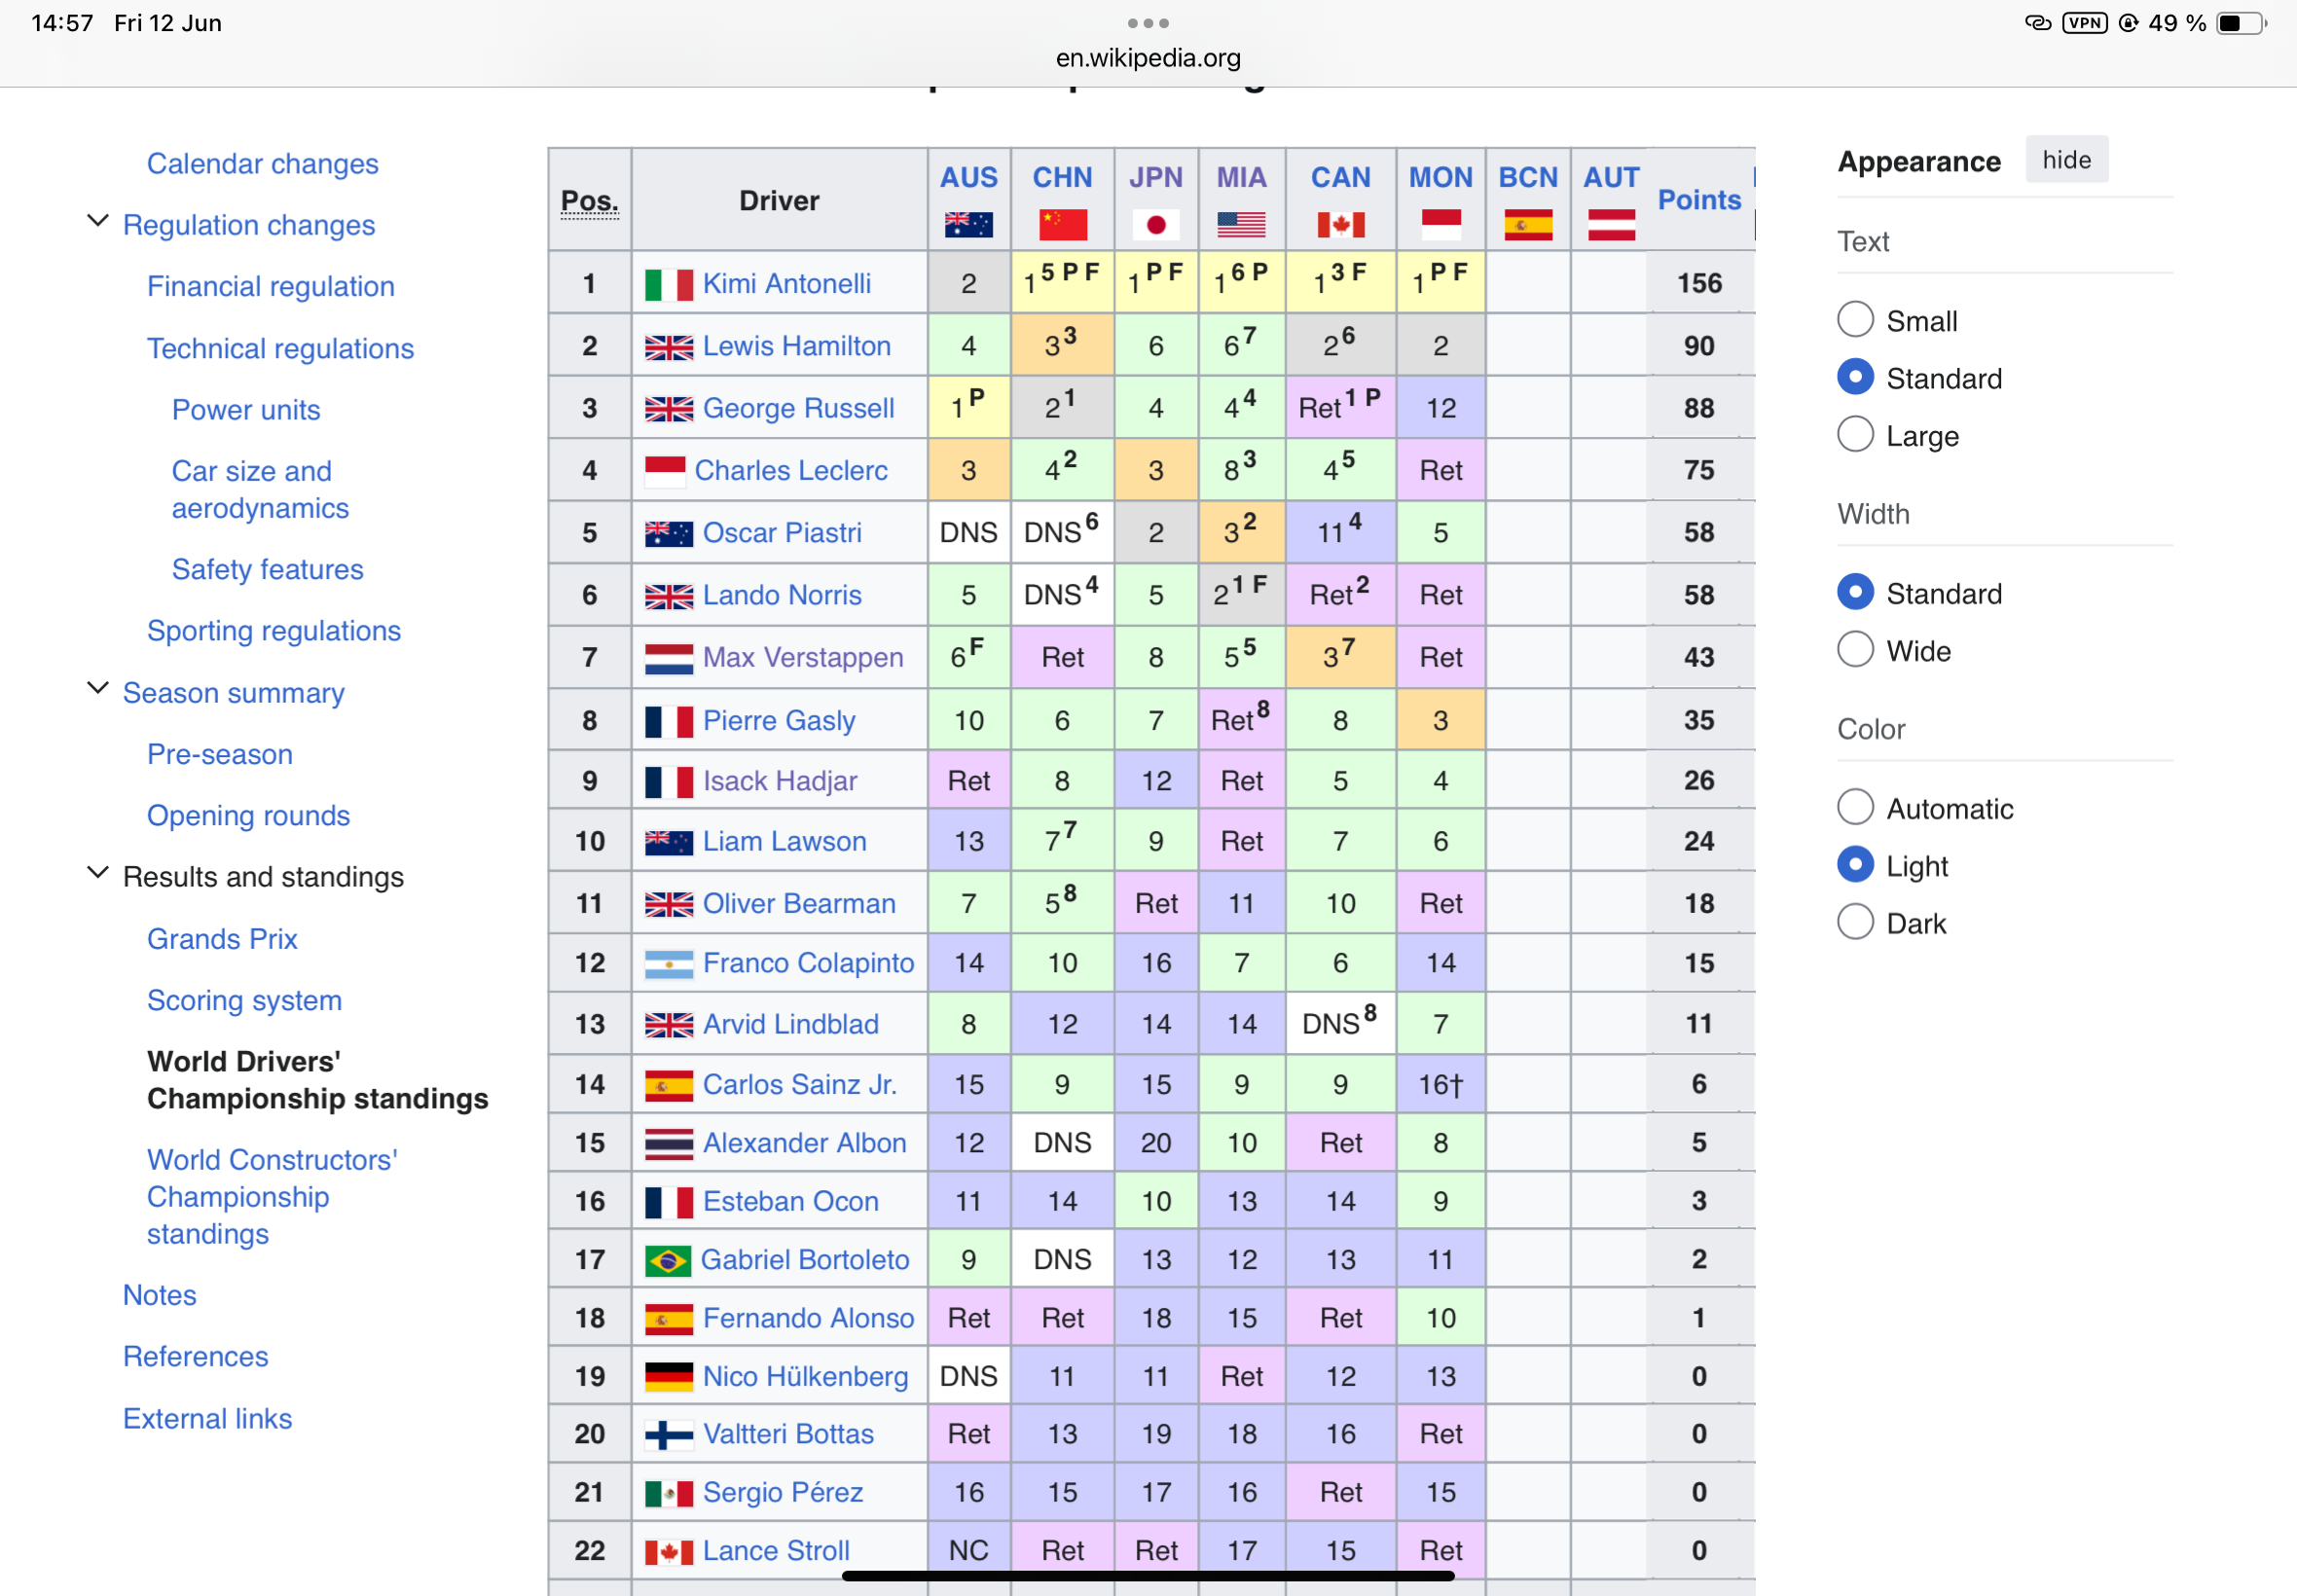The image size is (2297, 1596).
Task: Select the Small text size option
Action: 1855,320
